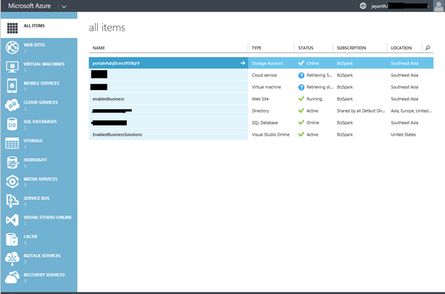Open the portalvhdsj0cmcl959kjr9 storage account link
Image resolution: width=445 pixels, height=294 pixels.
point(116,63)
